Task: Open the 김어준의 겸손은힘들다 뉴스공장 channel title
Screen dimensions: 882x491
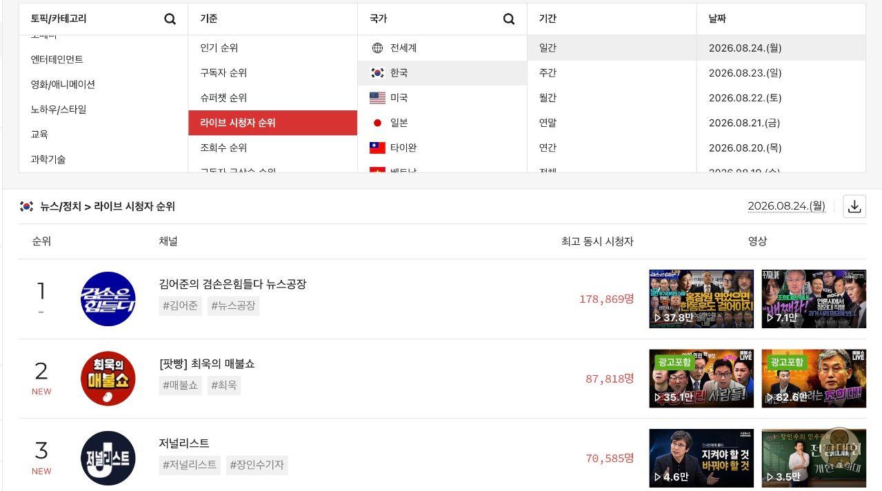Action: [x=232, y=284]
